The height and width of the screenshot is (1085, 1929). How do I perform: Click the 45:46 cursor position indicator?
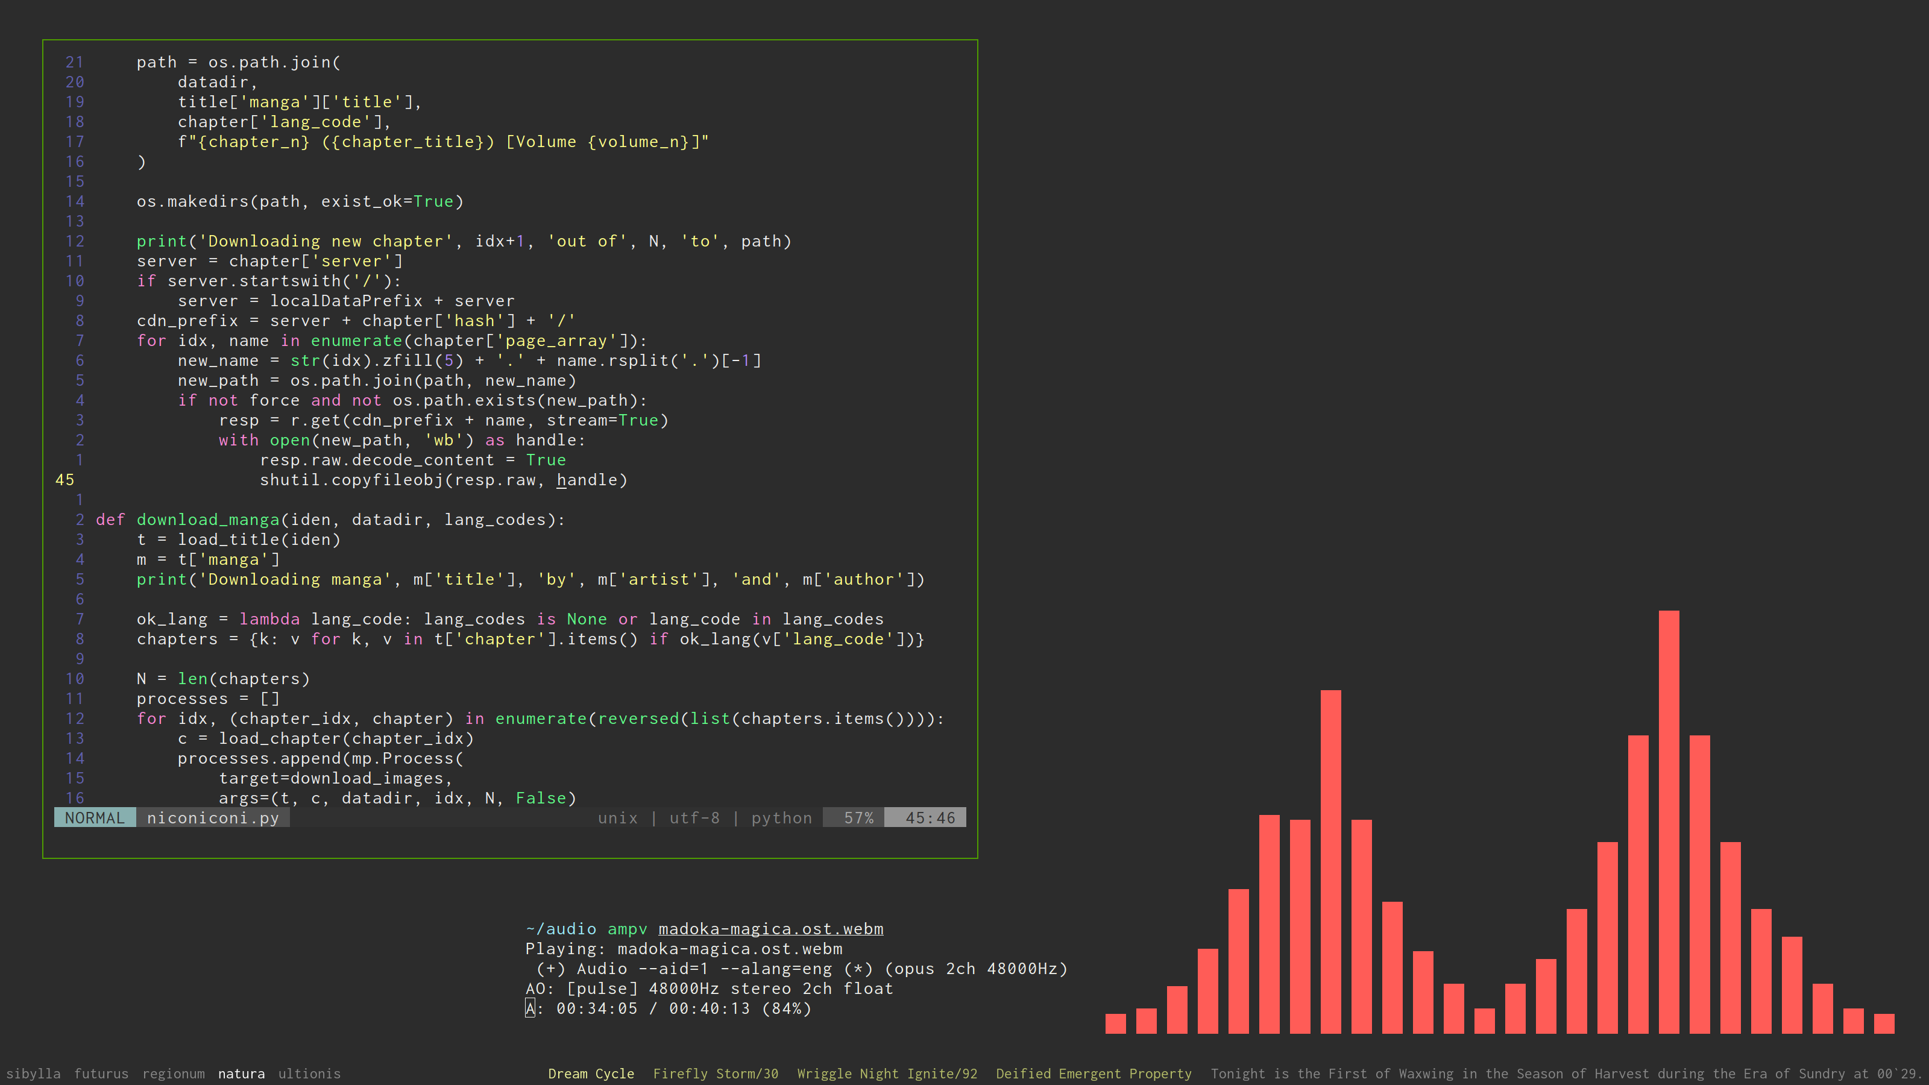(930, 818)
